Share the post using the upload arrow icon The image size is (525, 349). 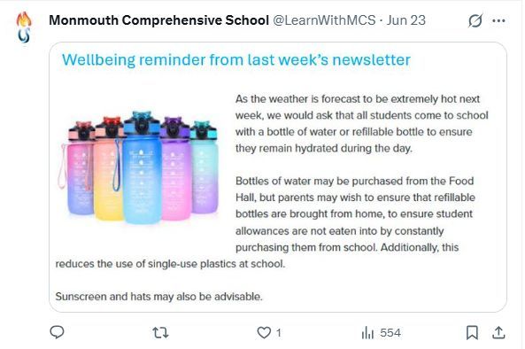coord(498,332)
